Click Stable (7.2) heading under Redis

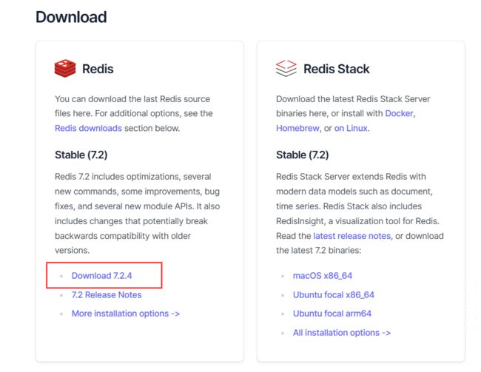pyautogui.click(x=81, y=155)
